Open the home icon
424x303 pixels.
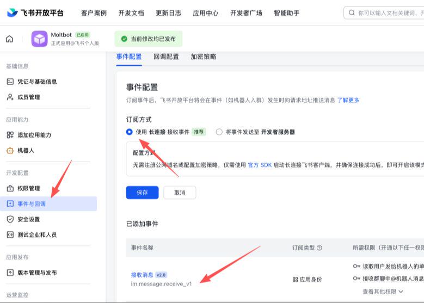(9, 39)
